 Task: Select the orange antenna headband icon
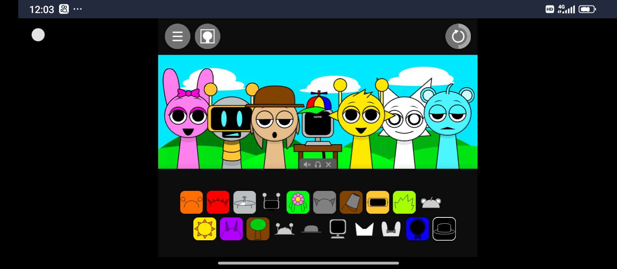point(191,202)
